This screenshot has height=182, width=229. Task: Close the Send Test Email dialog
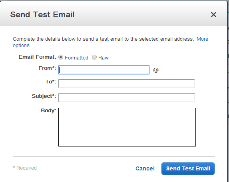click(x=213, y=15)
